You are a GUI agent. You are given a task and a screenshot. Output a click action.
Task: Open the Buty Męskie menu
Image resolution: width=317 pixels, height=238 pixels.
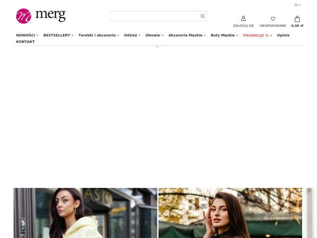point(224,35)
